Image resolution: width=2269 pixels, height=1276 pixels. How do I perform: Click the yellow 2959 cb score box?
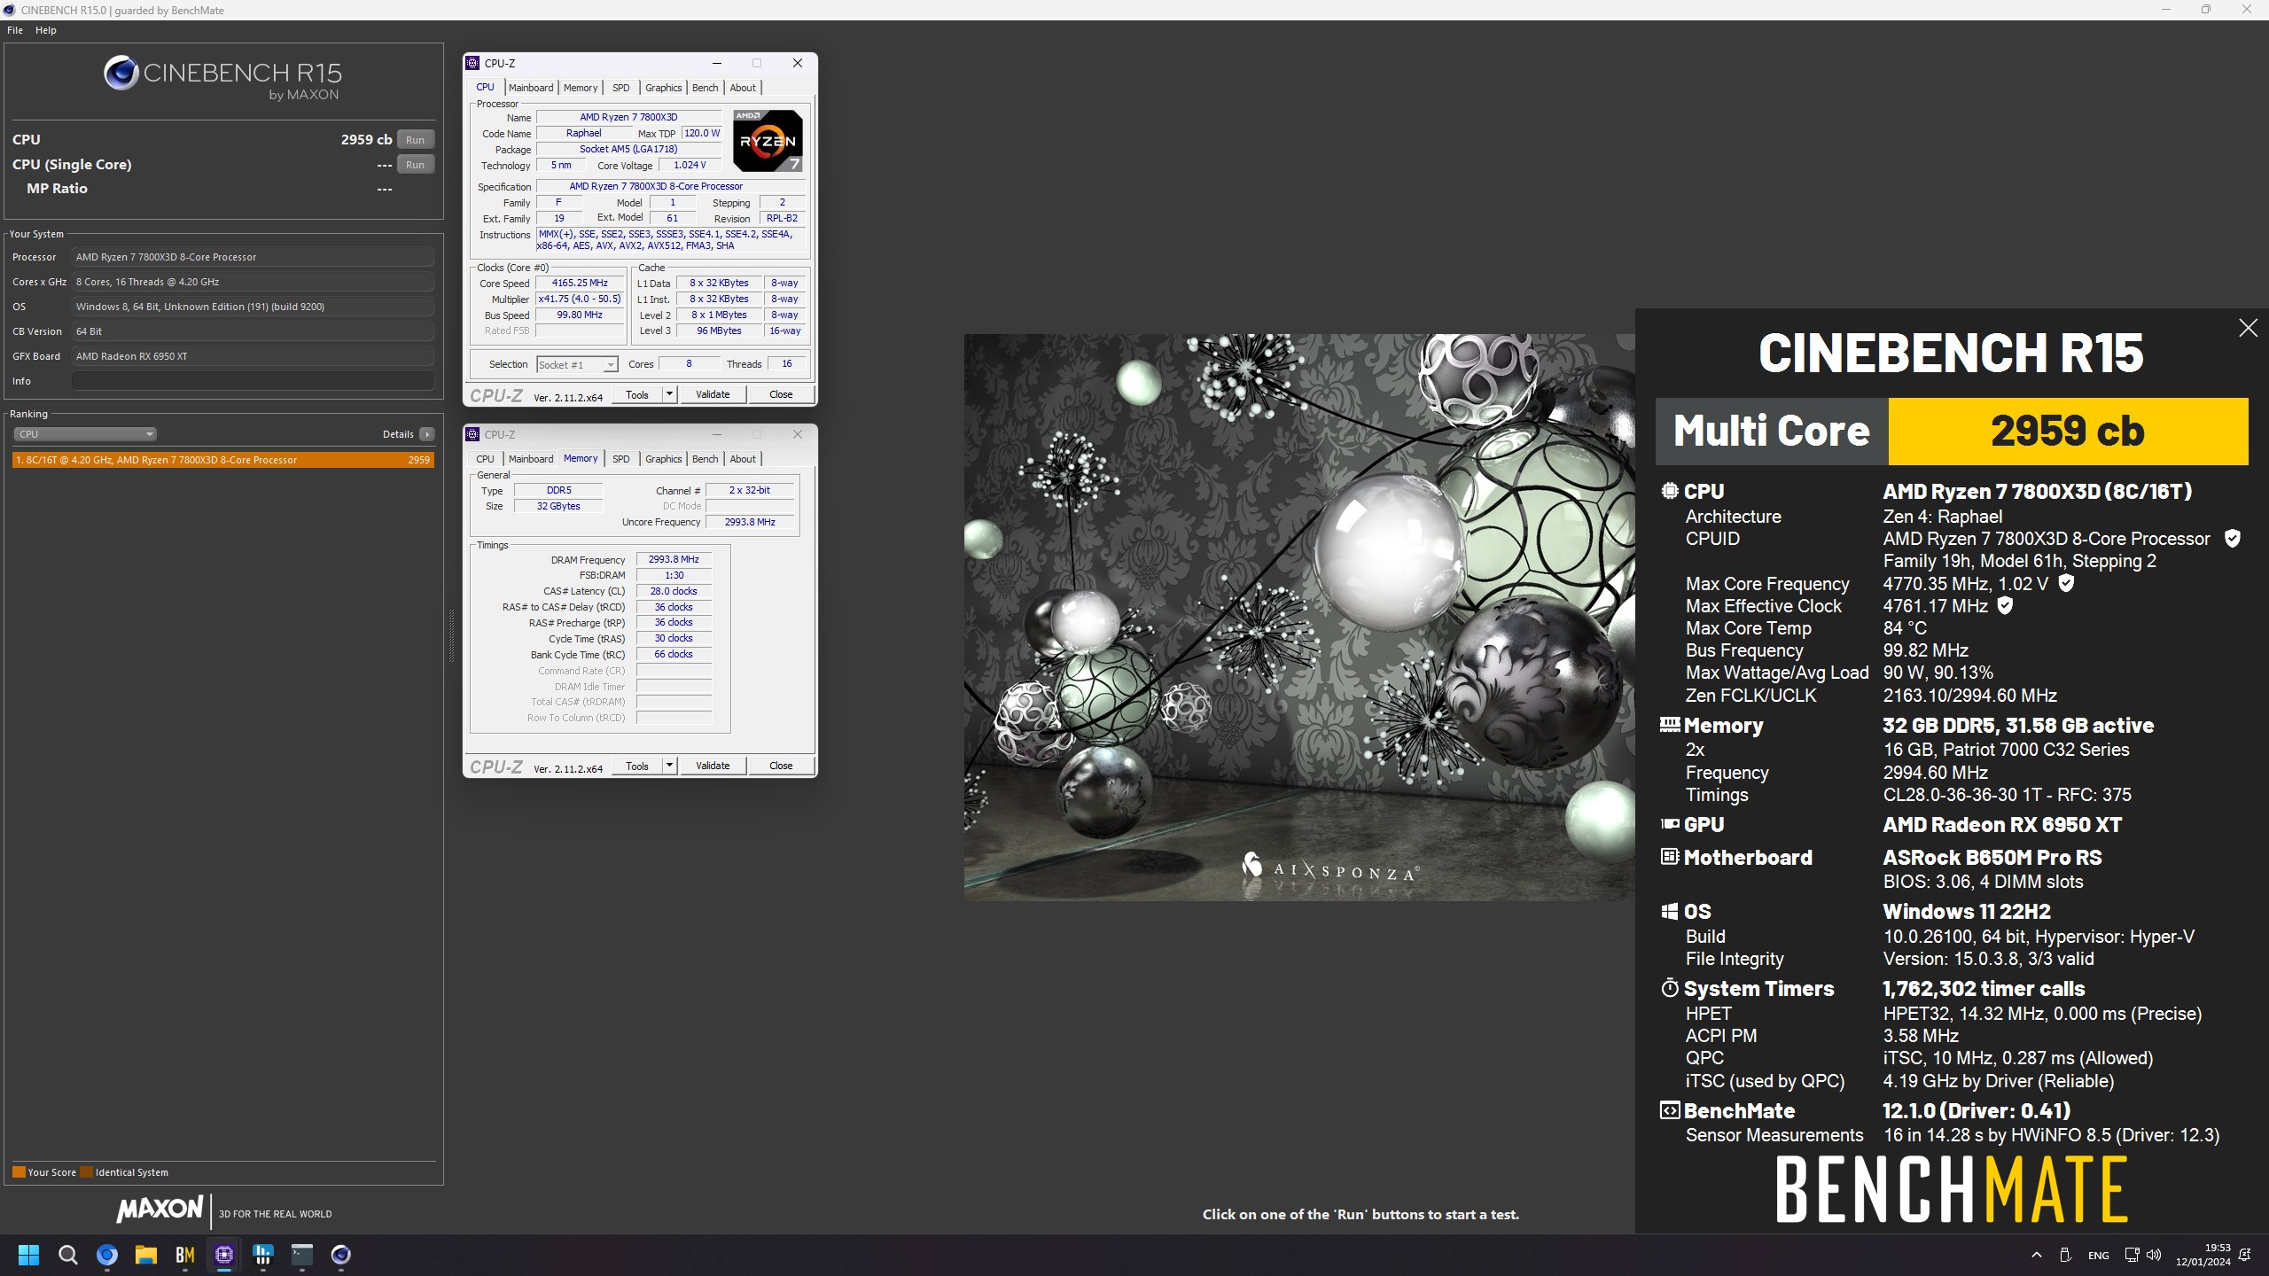click(2068, 432)
